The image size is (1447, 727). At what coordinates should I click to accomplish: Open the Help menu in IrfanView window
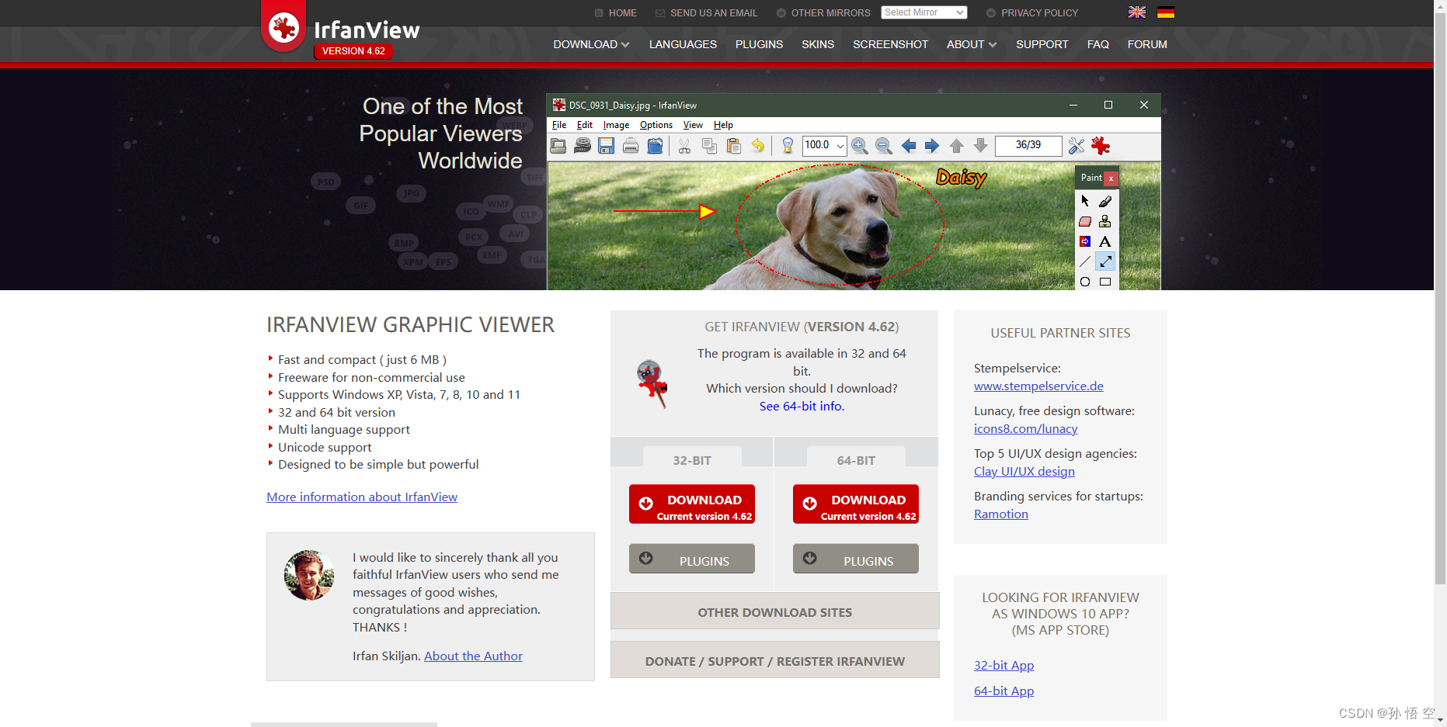[x=723, y=125]
